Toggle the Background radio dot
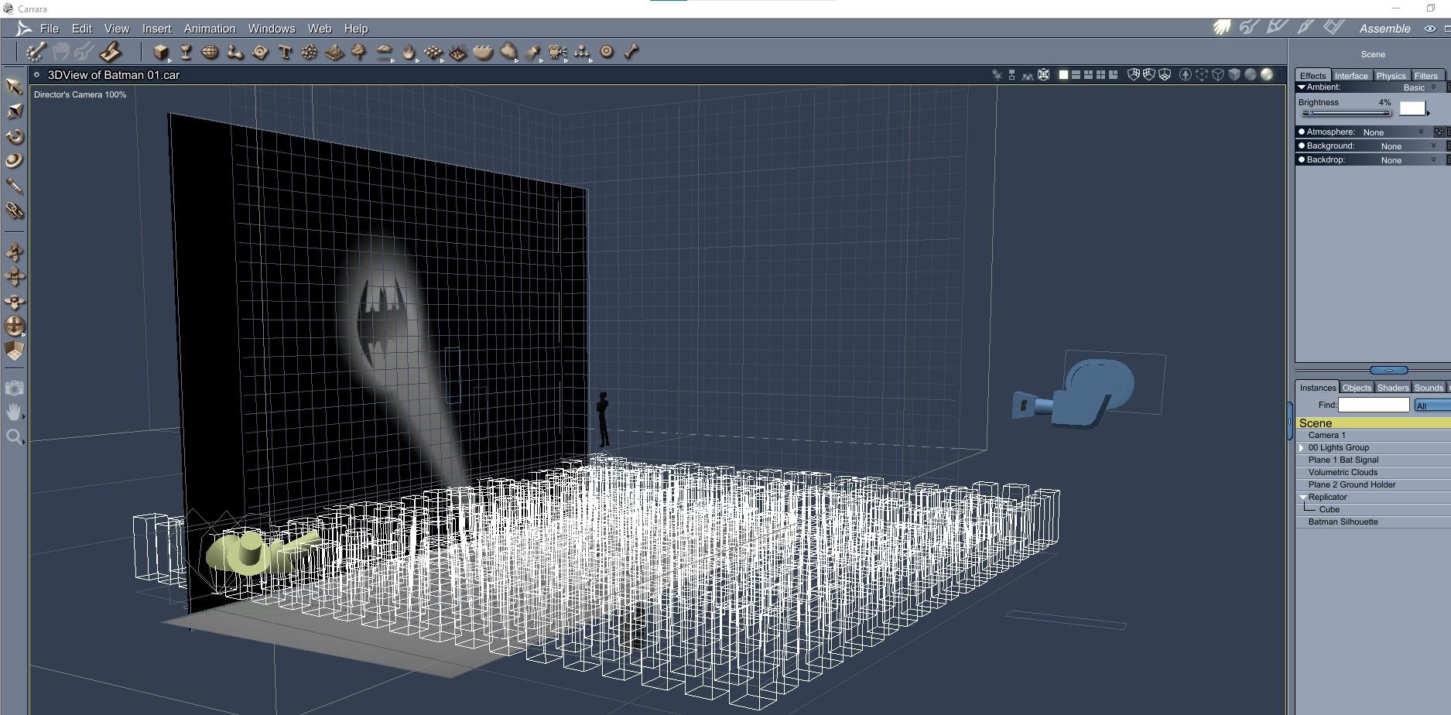This screenshot has width=1451, height=715. [x=1302, y=145]
